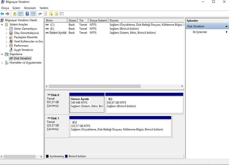The width and height of the screenshot is (229, 165).
Task: Select the Disk 0 header block
Action: click(x=57, y=103)
